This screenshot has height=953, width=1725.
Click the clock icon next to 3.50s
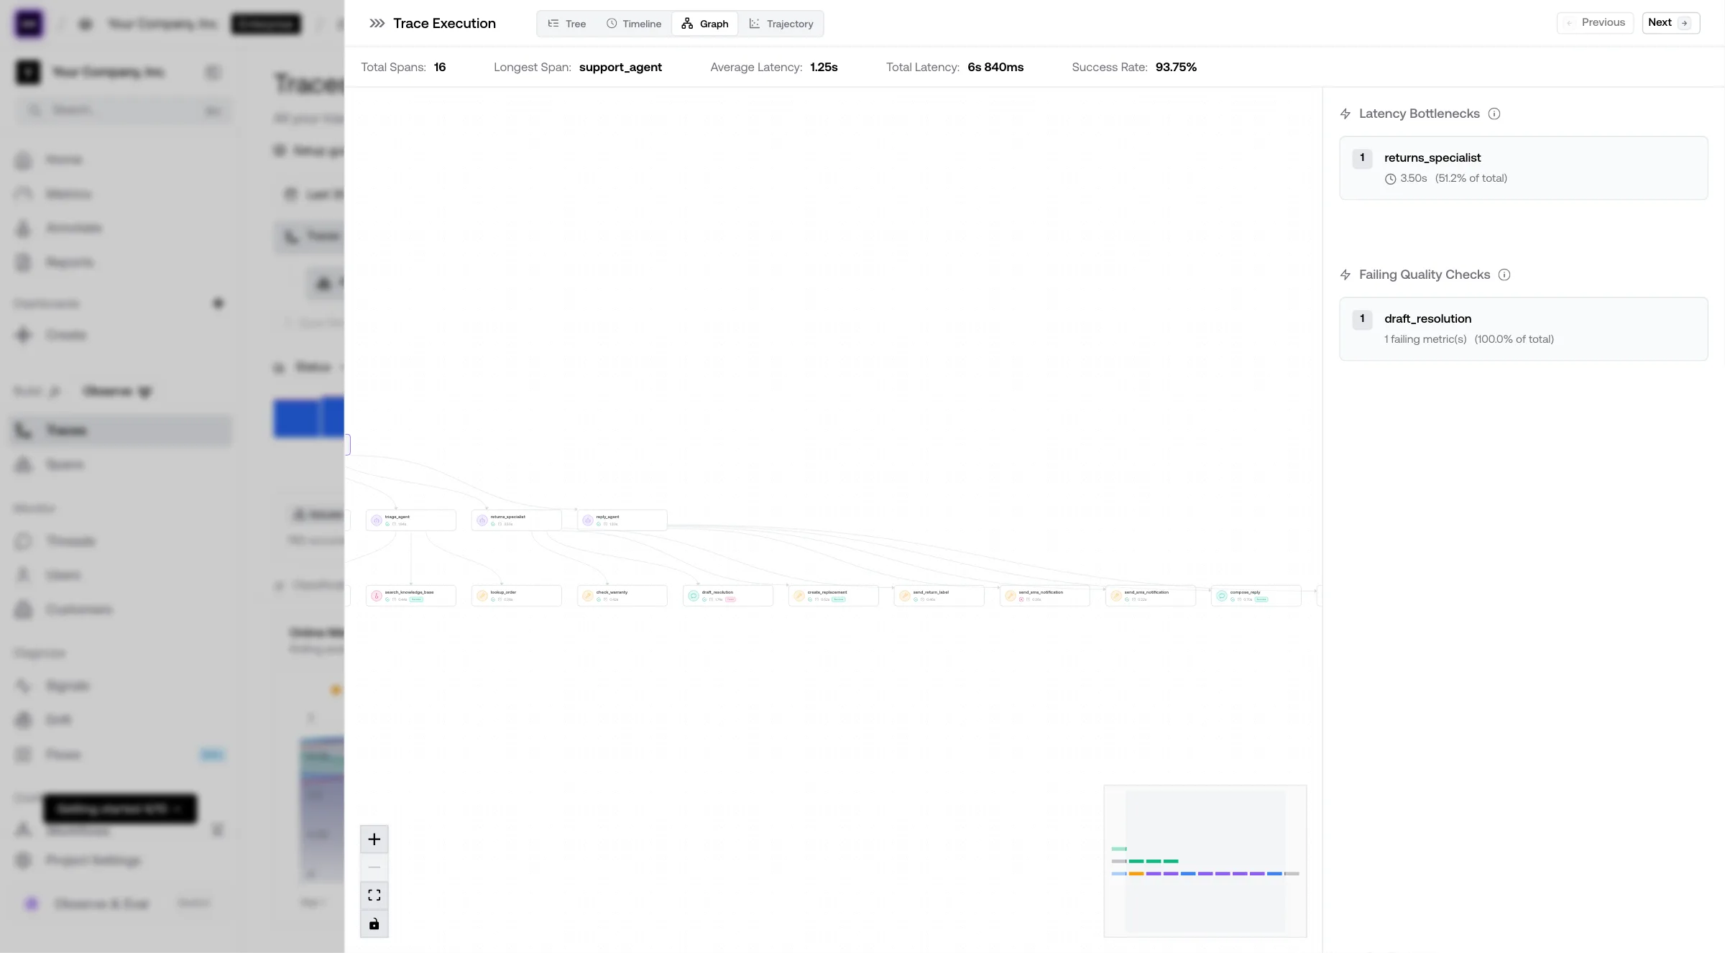point(1391,179)
